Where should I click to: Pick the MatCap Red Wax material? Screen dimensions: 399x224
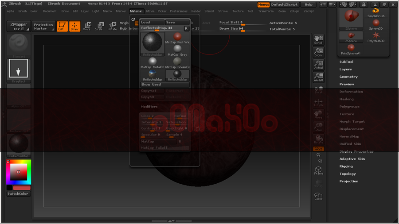[177, 38]
